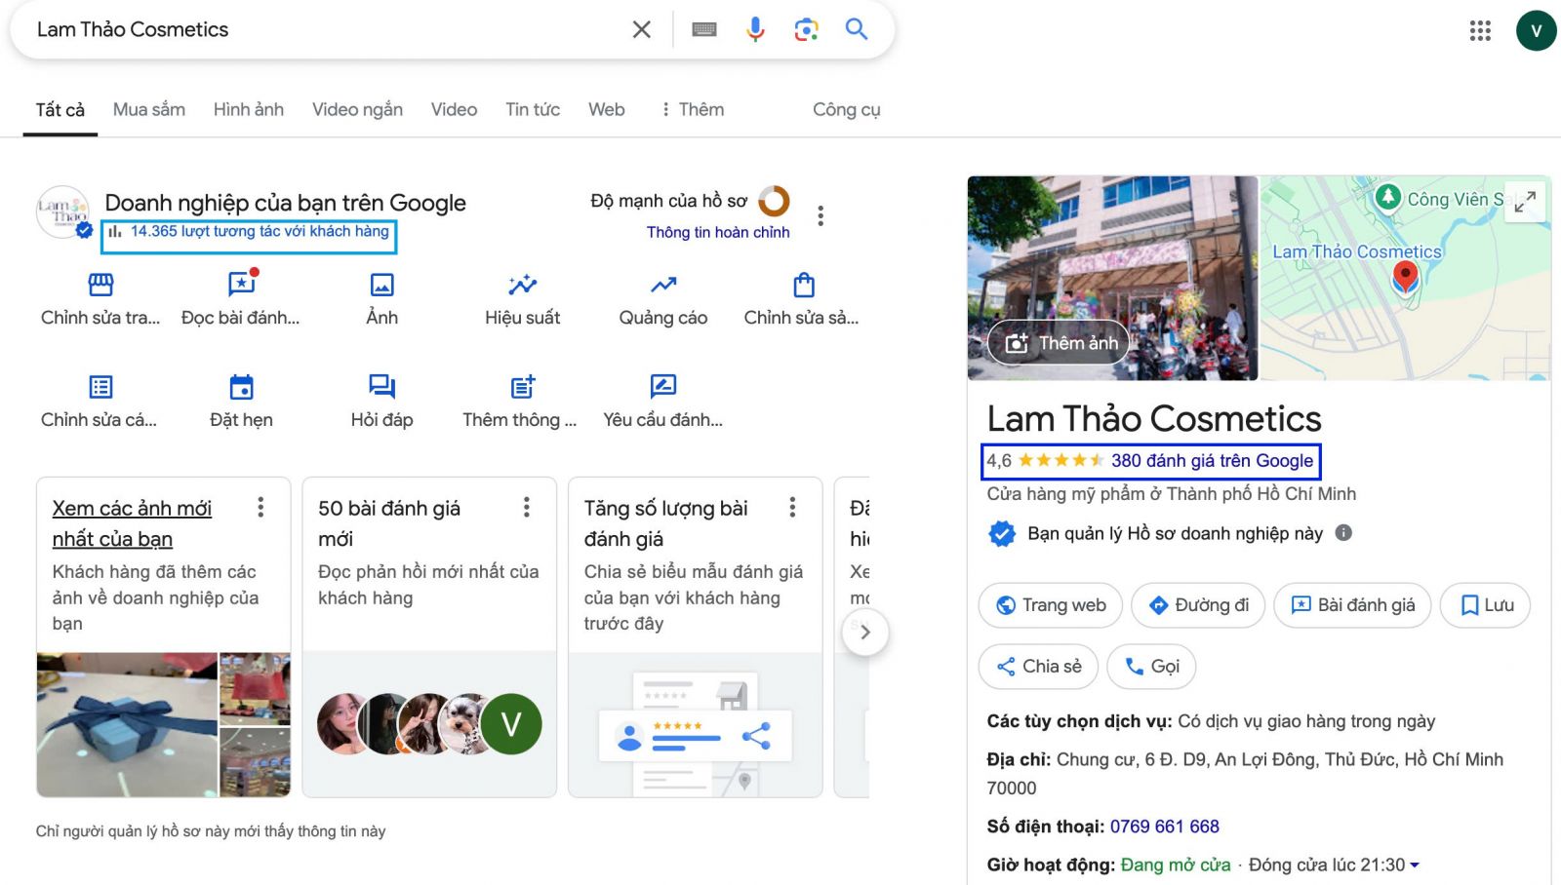Switch to the Video ngắn tab
The image size is (1561, 885).
click(357, 109)
